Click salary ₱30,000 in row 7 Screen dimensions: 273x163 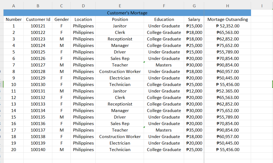(194, 65)
